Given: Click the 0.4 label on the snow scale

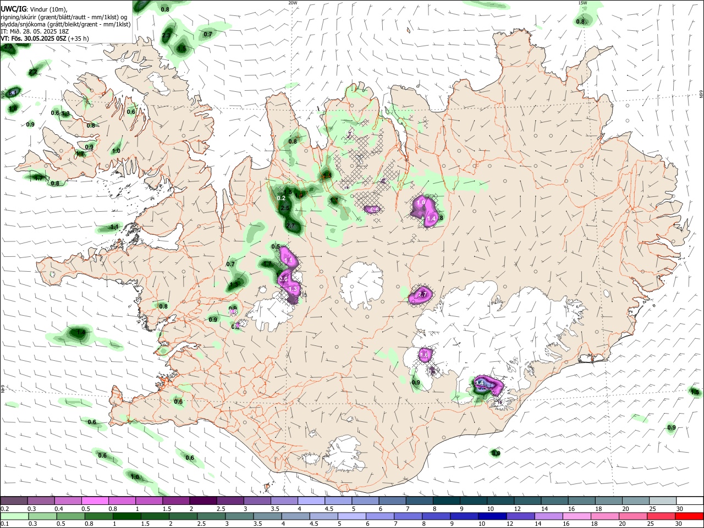Looking at the screenshot, I should pos(58,509).
